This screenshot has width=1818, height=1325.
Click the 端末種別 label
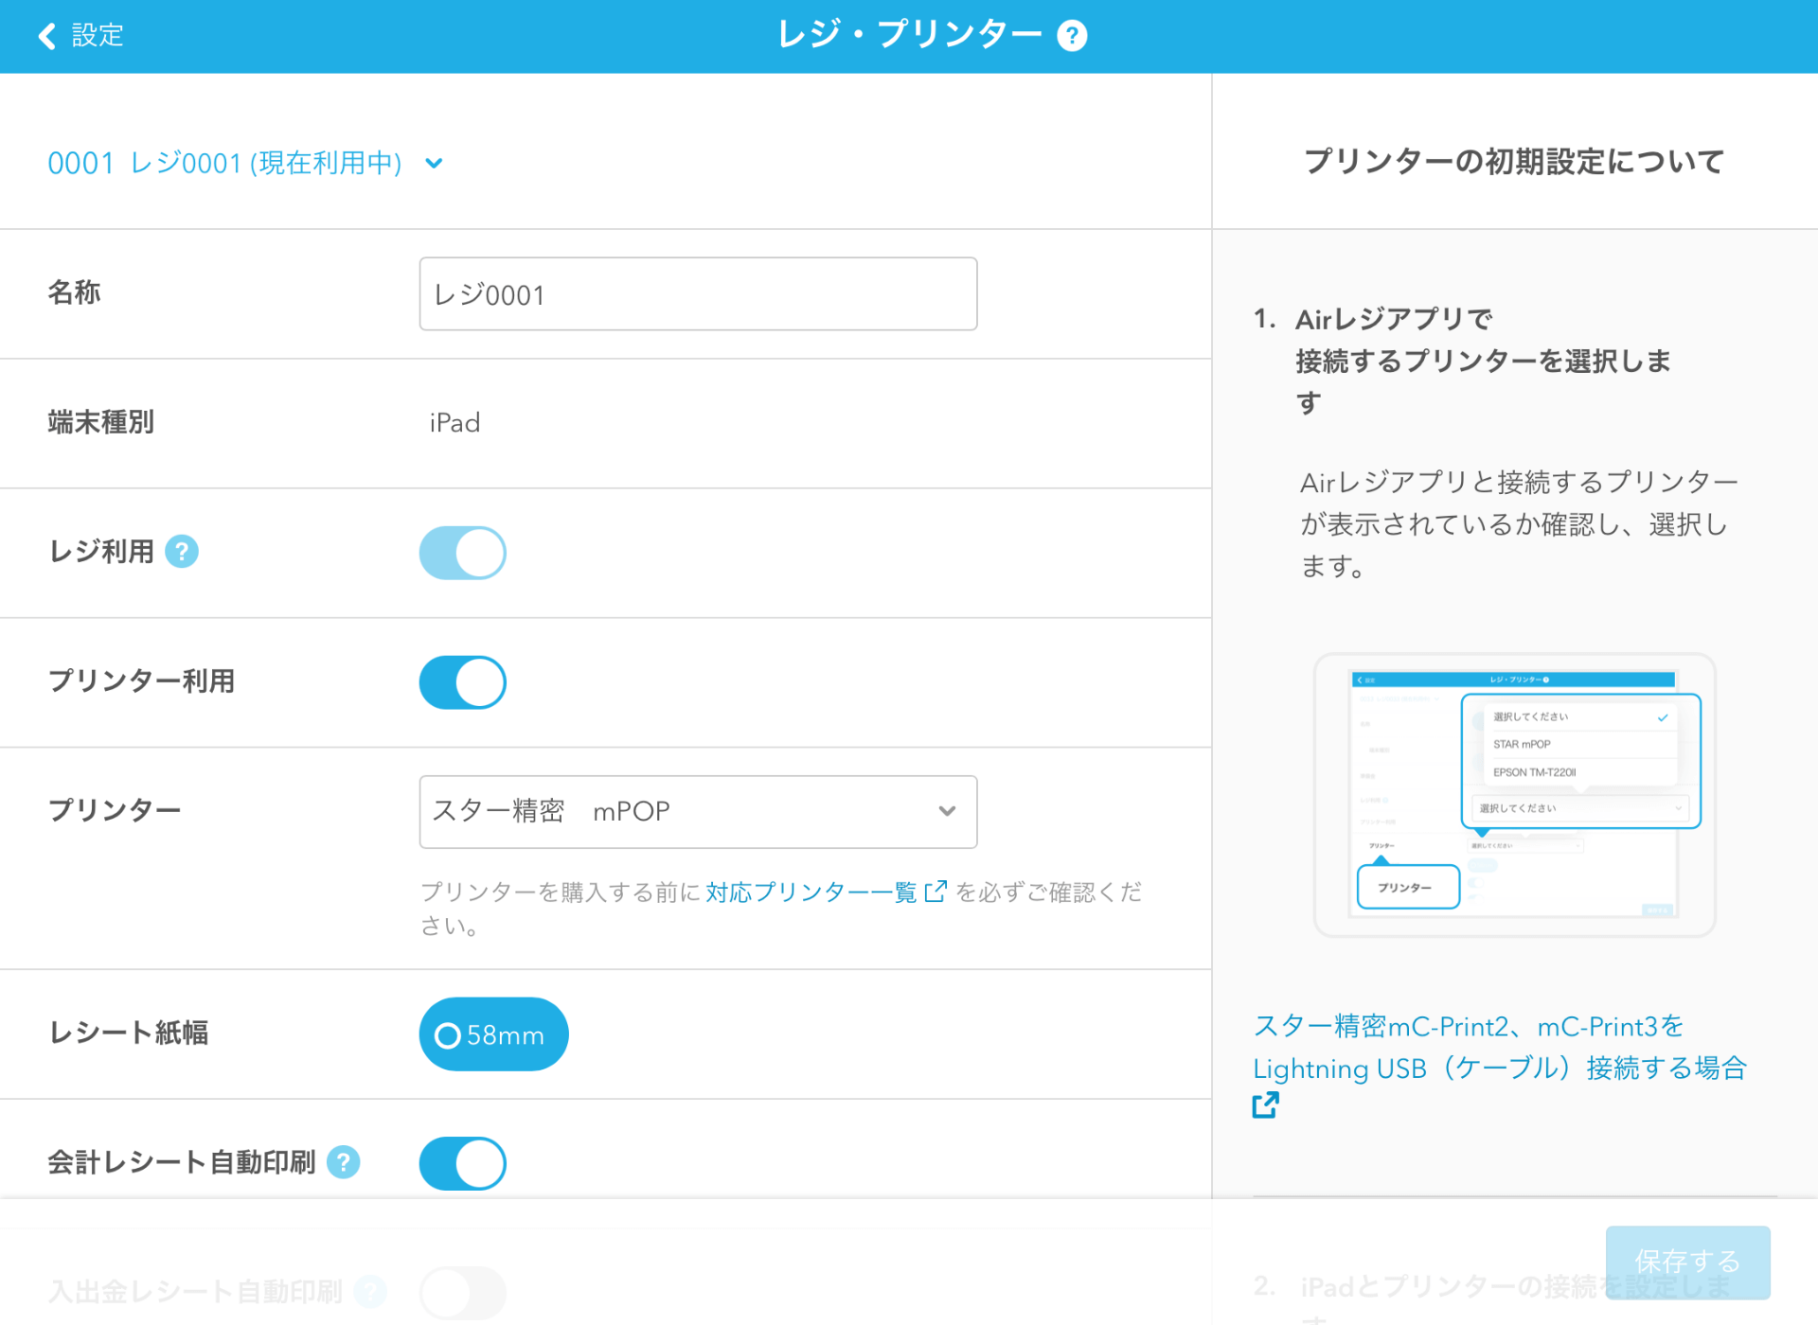coord(101,422)
